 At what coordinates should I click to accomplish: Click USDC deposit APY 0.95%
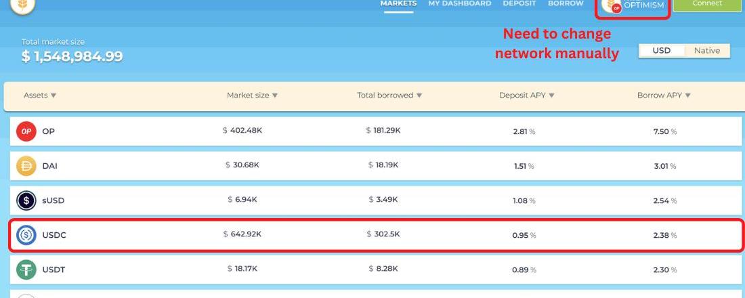(x=524, y=235)
